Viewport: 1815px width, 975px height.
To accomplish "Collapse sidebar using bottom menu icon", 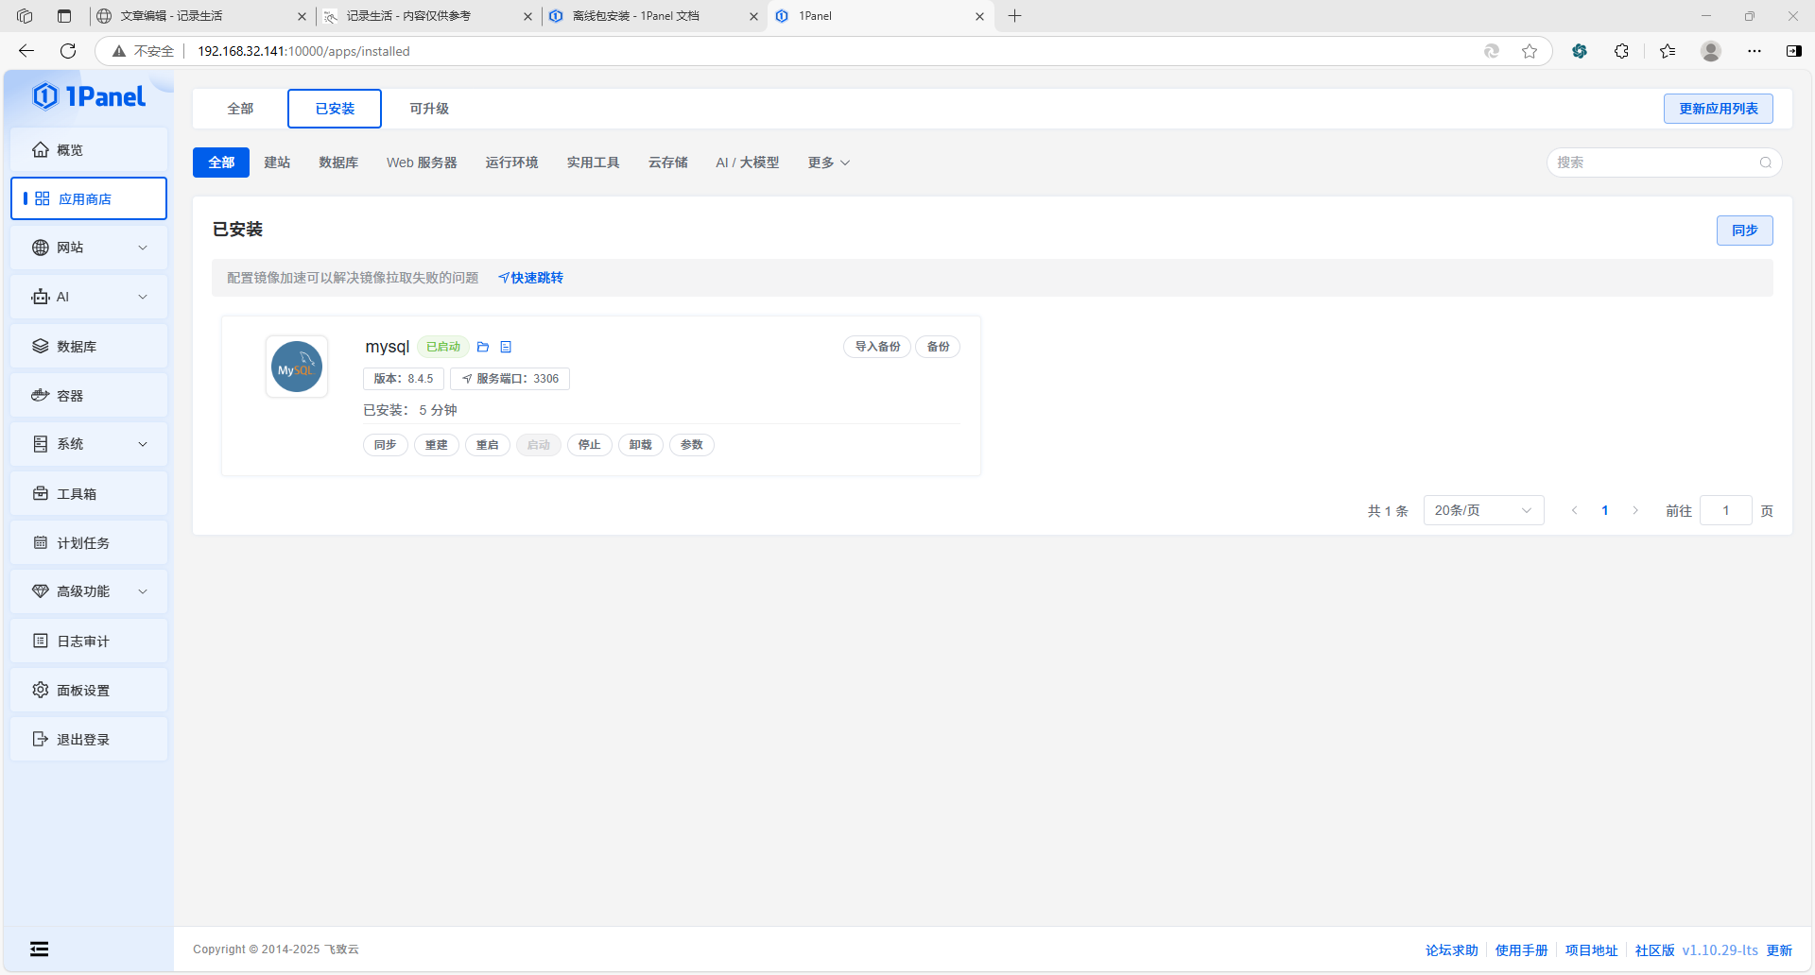I will 39,949.
